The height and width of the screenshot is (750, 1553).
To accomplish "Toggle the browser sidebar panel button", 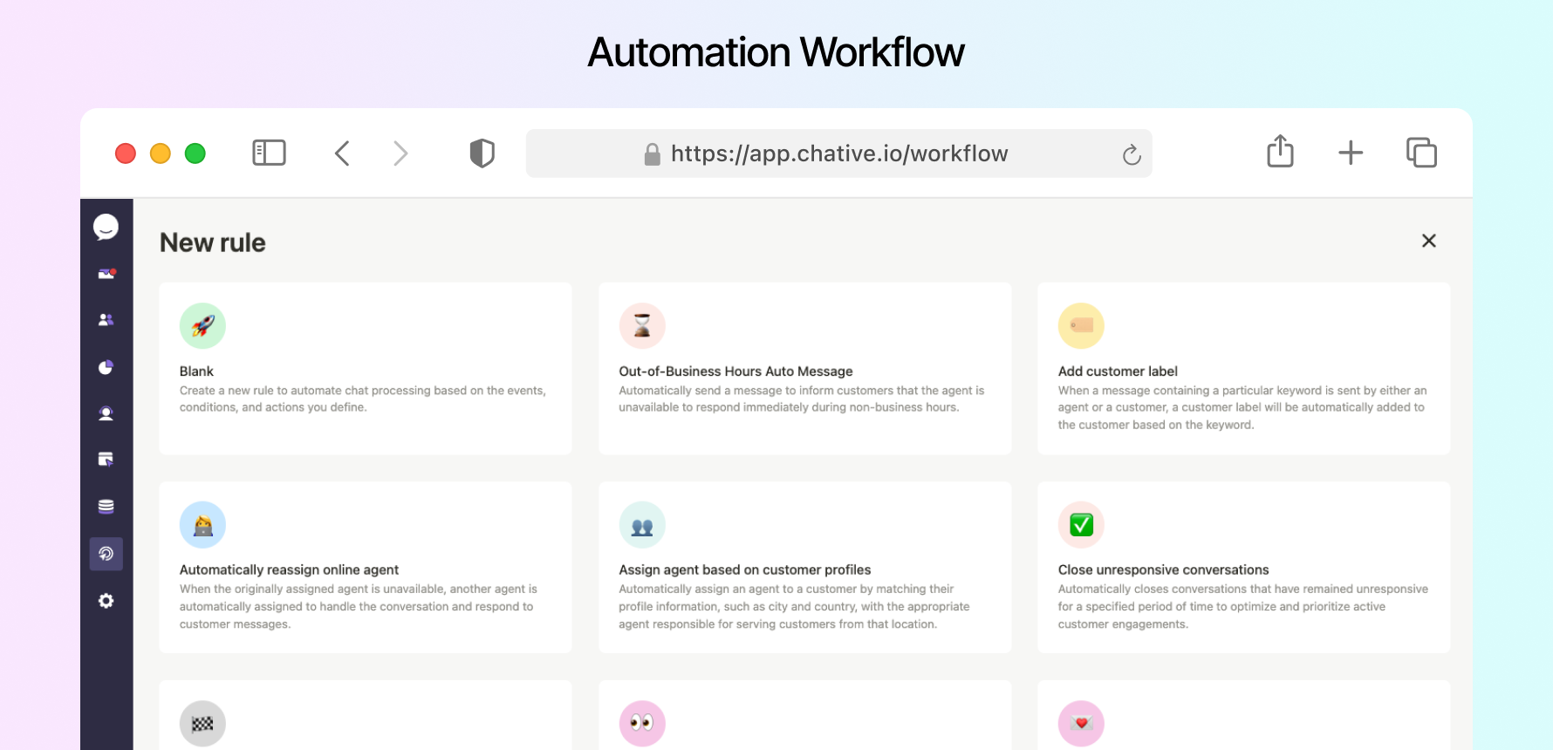I will pos(269,153).
